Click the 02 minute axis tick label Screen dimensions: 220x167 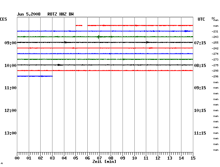(40, 158)
